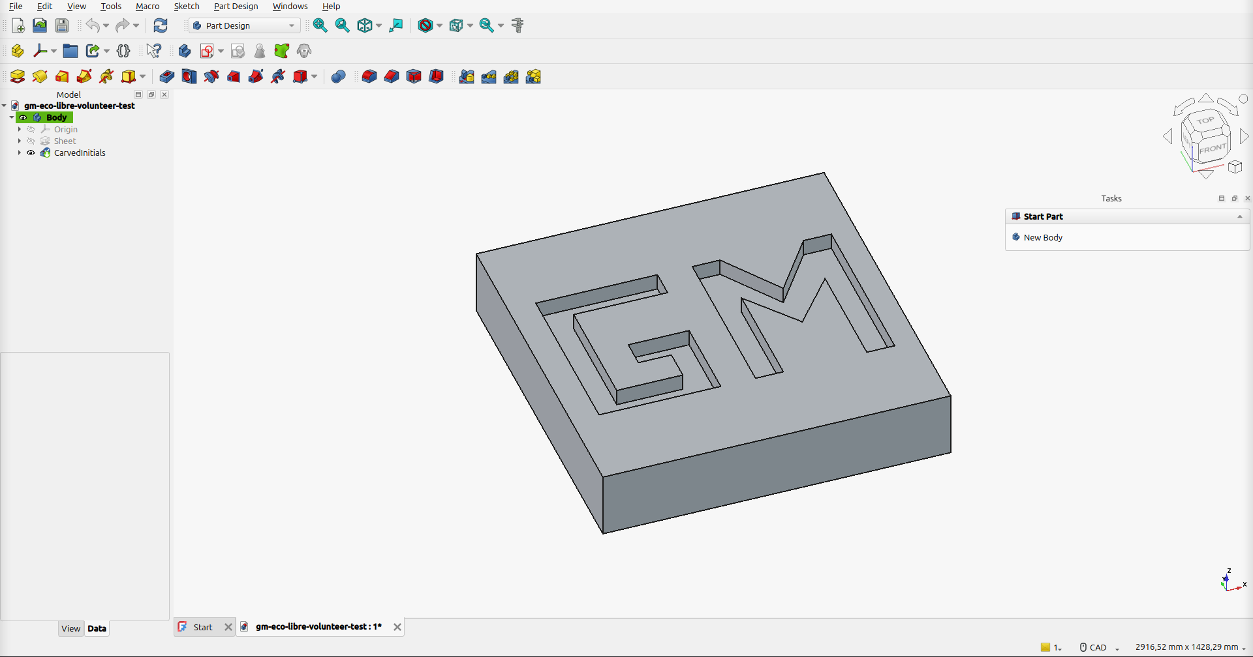
Task: Select the Hole tool icon
Action: 189,77
